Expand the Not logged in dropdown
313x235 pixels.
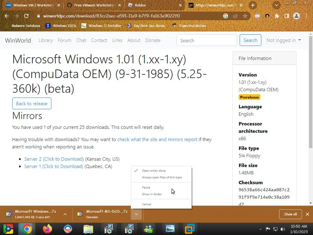point(283,40)
